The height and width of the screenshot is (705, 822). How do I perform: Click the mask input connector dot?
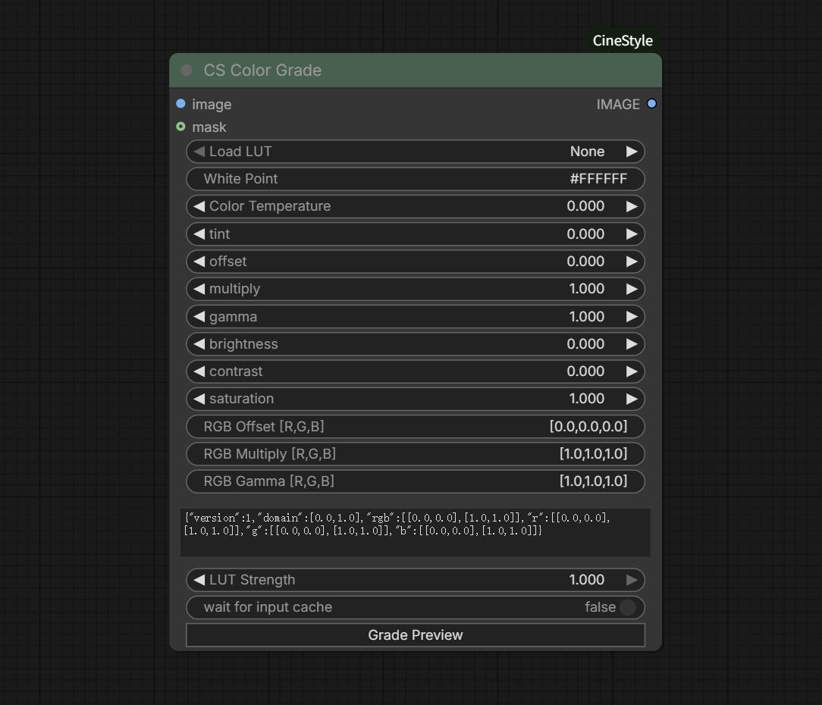coord(181,127)
